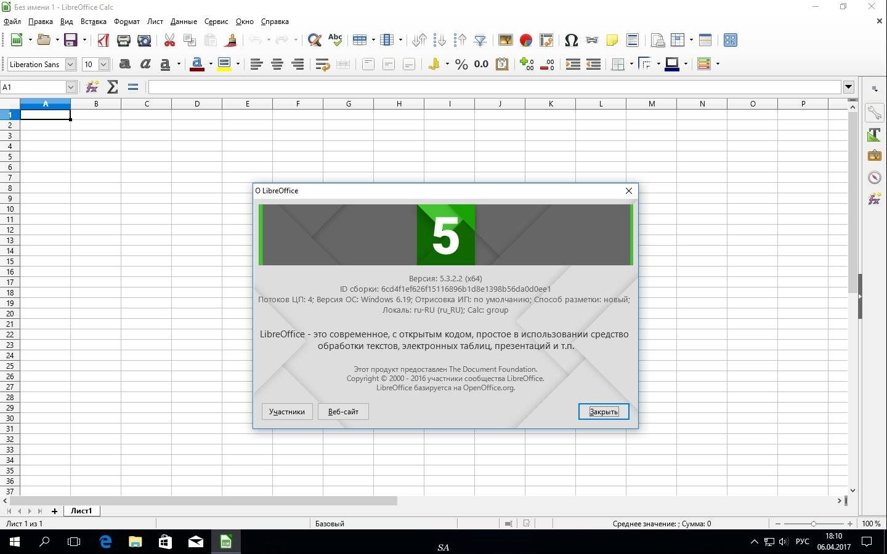Open Find and Replace
This screenshot has width=887, height=554.
click(315, 40)
